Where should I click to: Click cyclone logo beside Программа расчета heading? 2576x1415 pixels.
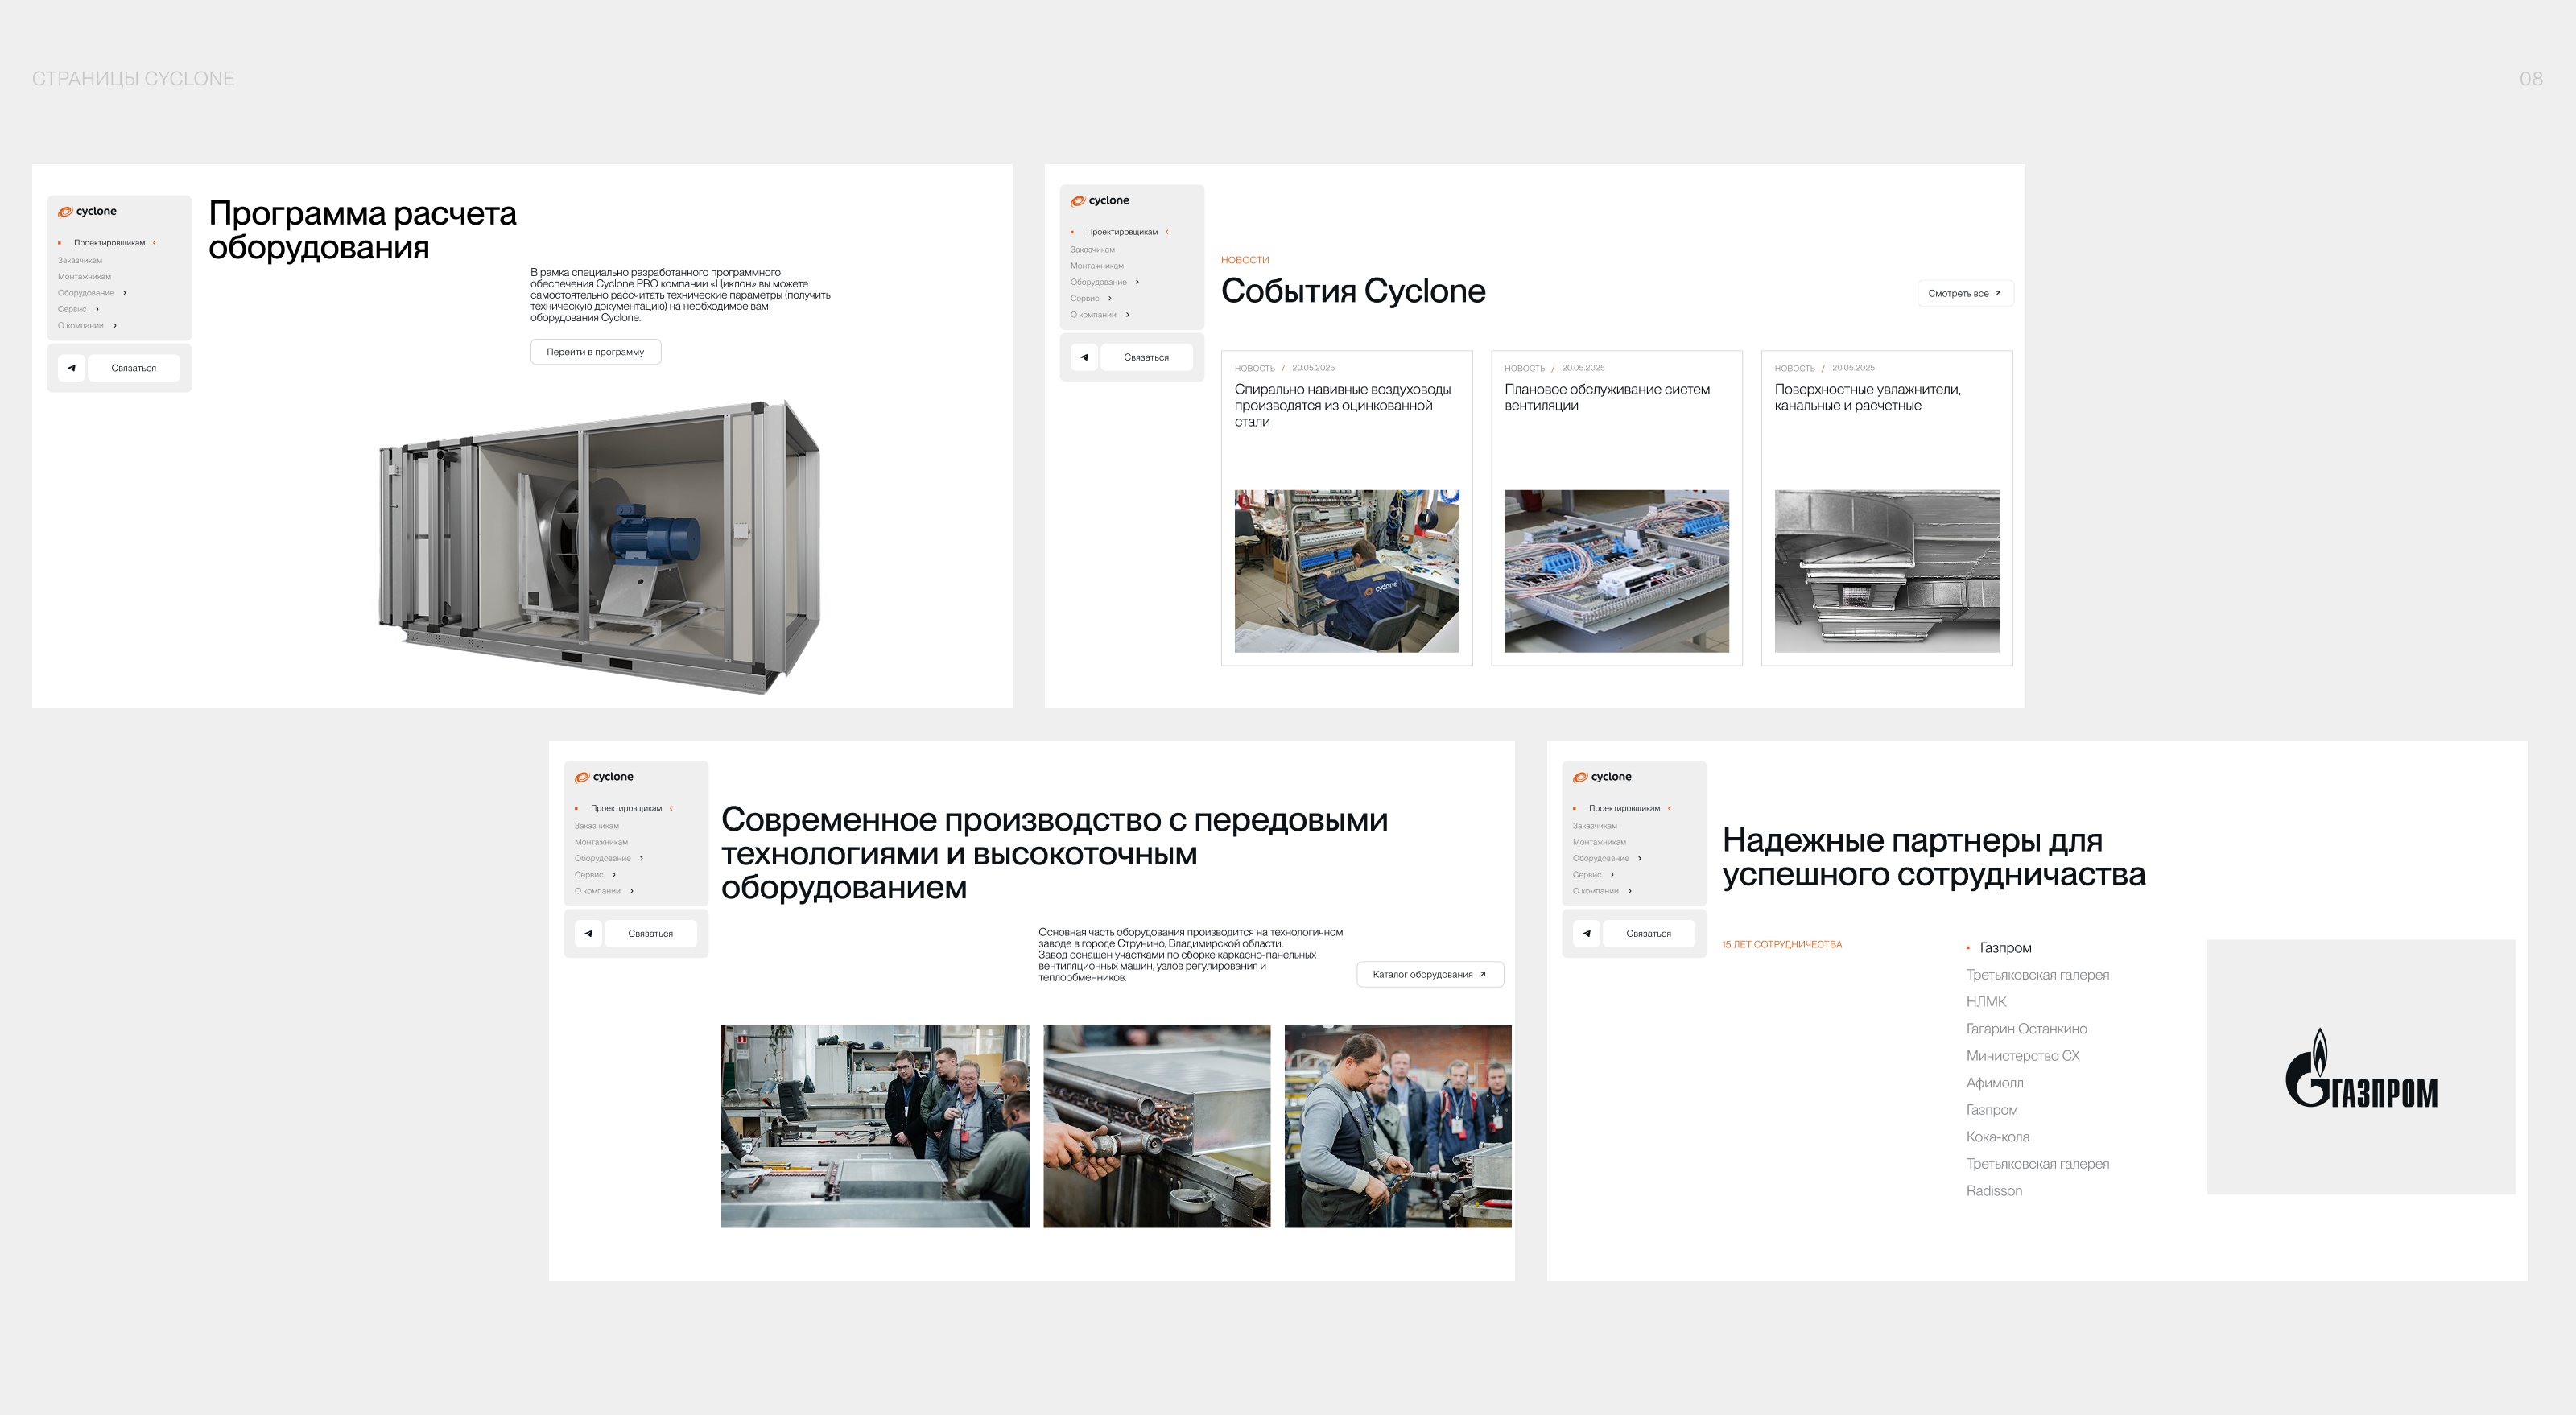pyautogui.click(x=87, y=212)
